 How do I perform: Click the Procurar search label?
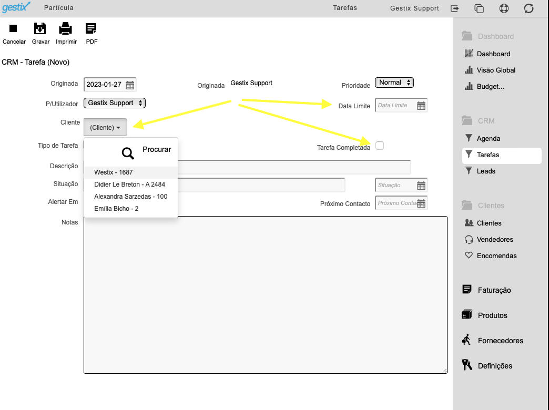coord(157,149)
